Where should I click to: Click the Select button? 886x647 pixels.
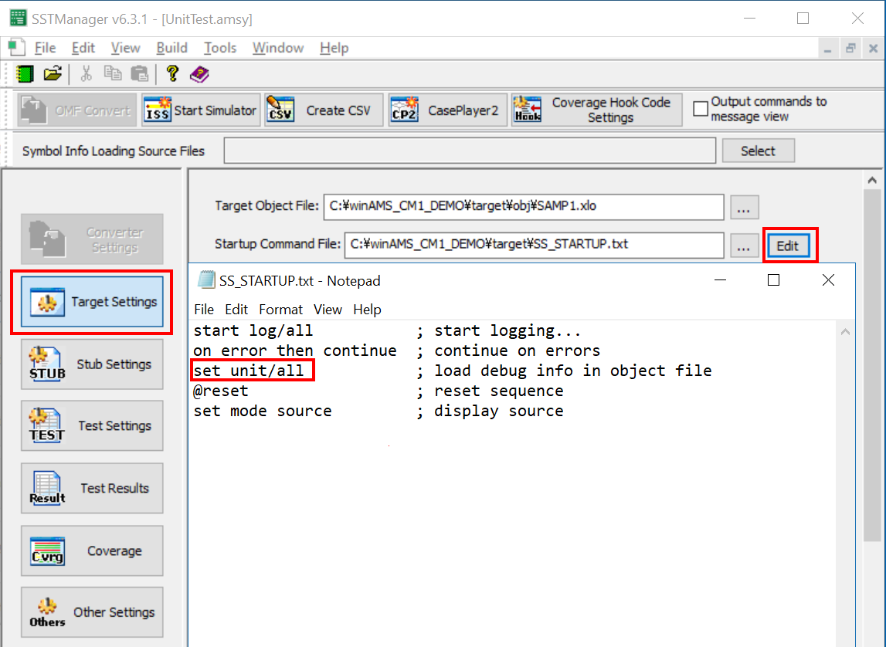[759, 151]
